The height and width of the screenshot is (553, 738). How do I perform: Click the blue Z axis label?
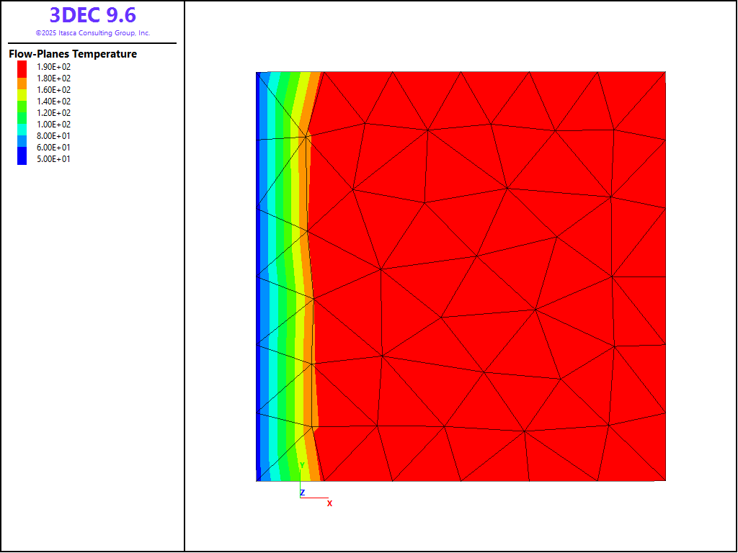click(303, 493)
